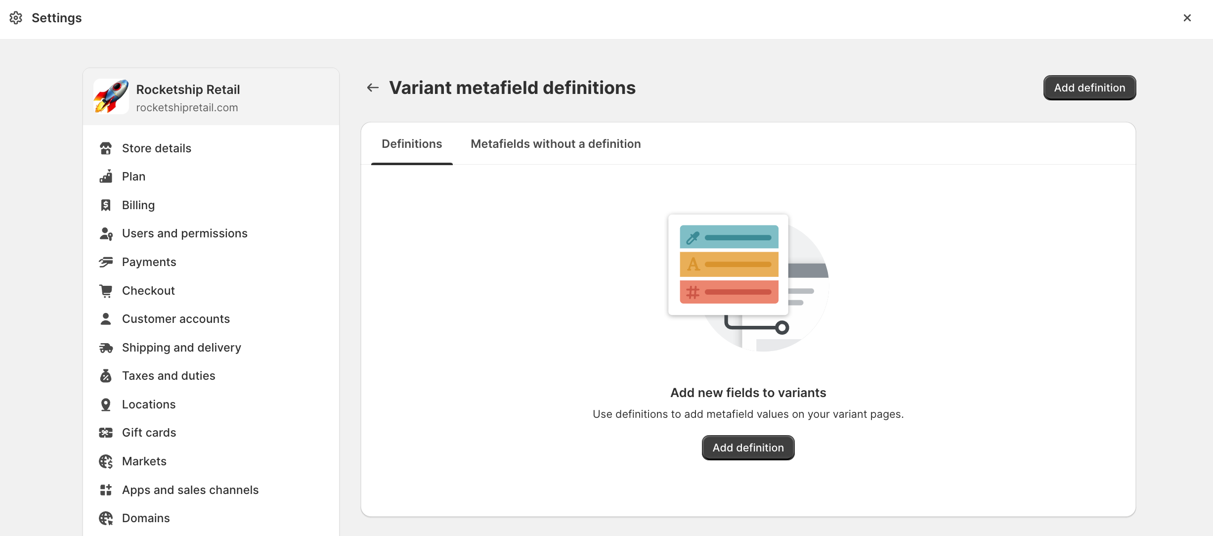Click the Taxes and duties icon
1213x536 pixels.
click(x=106, y=376)
